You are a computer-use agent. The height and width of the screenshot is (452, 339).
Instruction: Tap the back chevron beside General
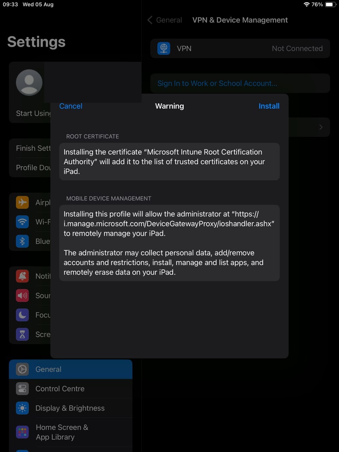[x=150, y=20]
